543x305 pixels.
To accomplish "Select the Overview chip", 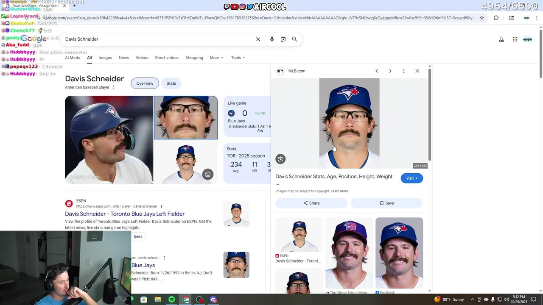I will pos(145,83).
